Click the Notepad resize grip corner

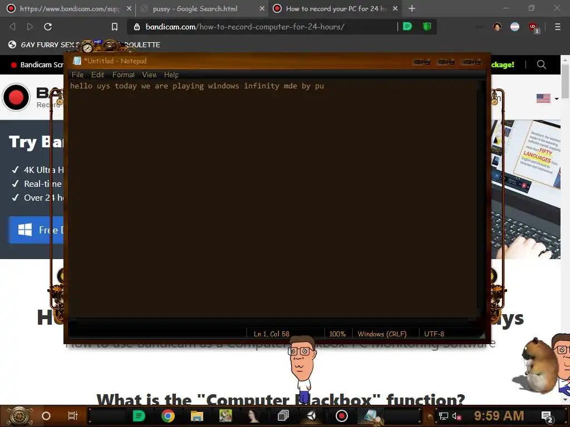click(482, 335)
